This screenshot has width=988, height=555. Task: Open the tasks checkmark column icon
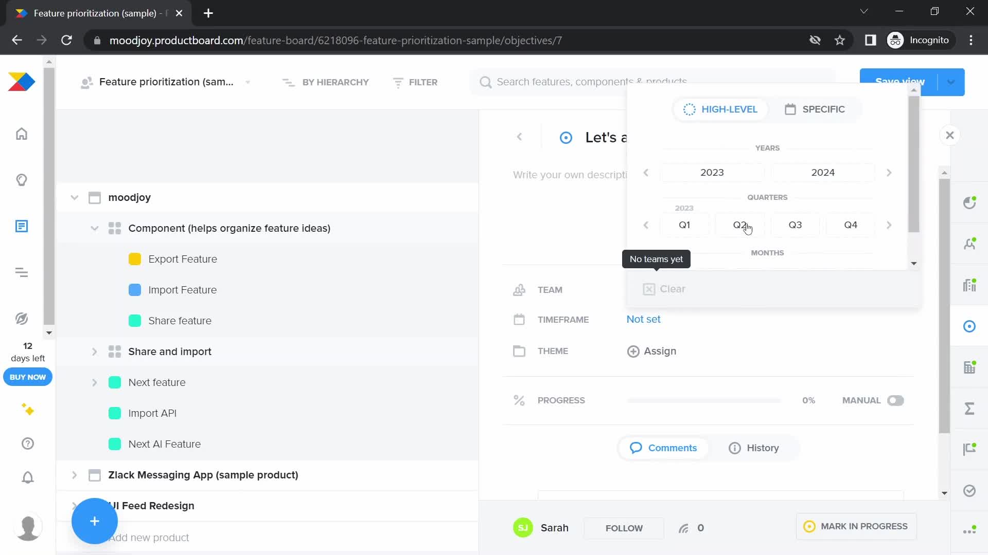[x=969, y=491]
